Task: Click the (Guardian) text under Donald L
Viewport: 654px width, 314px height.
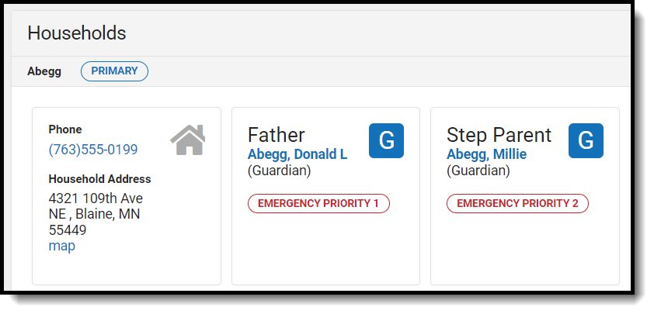Action: pyautogui.click(x=279, y=170)
